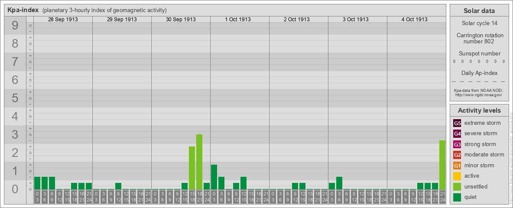Click the tallest bar on 30 Sep 18-21
This screenshot has width=513, height=208.
tap(199, 162)
